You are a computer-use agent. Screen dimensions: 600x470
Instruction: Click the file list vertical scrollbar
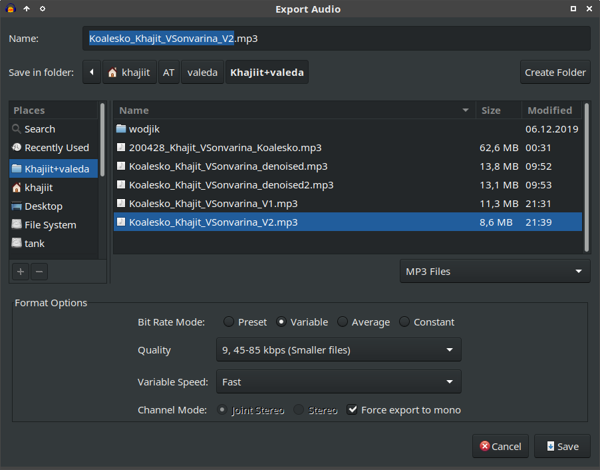tap(586, 177)
